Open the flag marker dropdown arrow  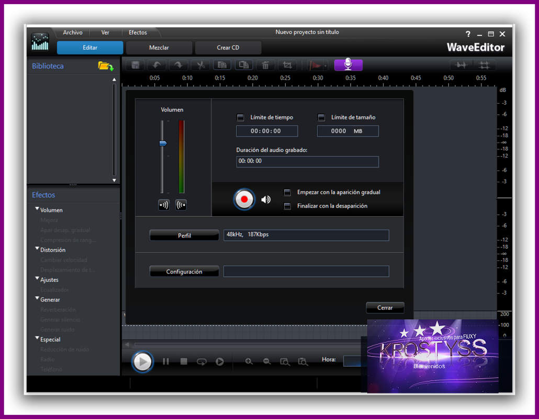point(325,65)
